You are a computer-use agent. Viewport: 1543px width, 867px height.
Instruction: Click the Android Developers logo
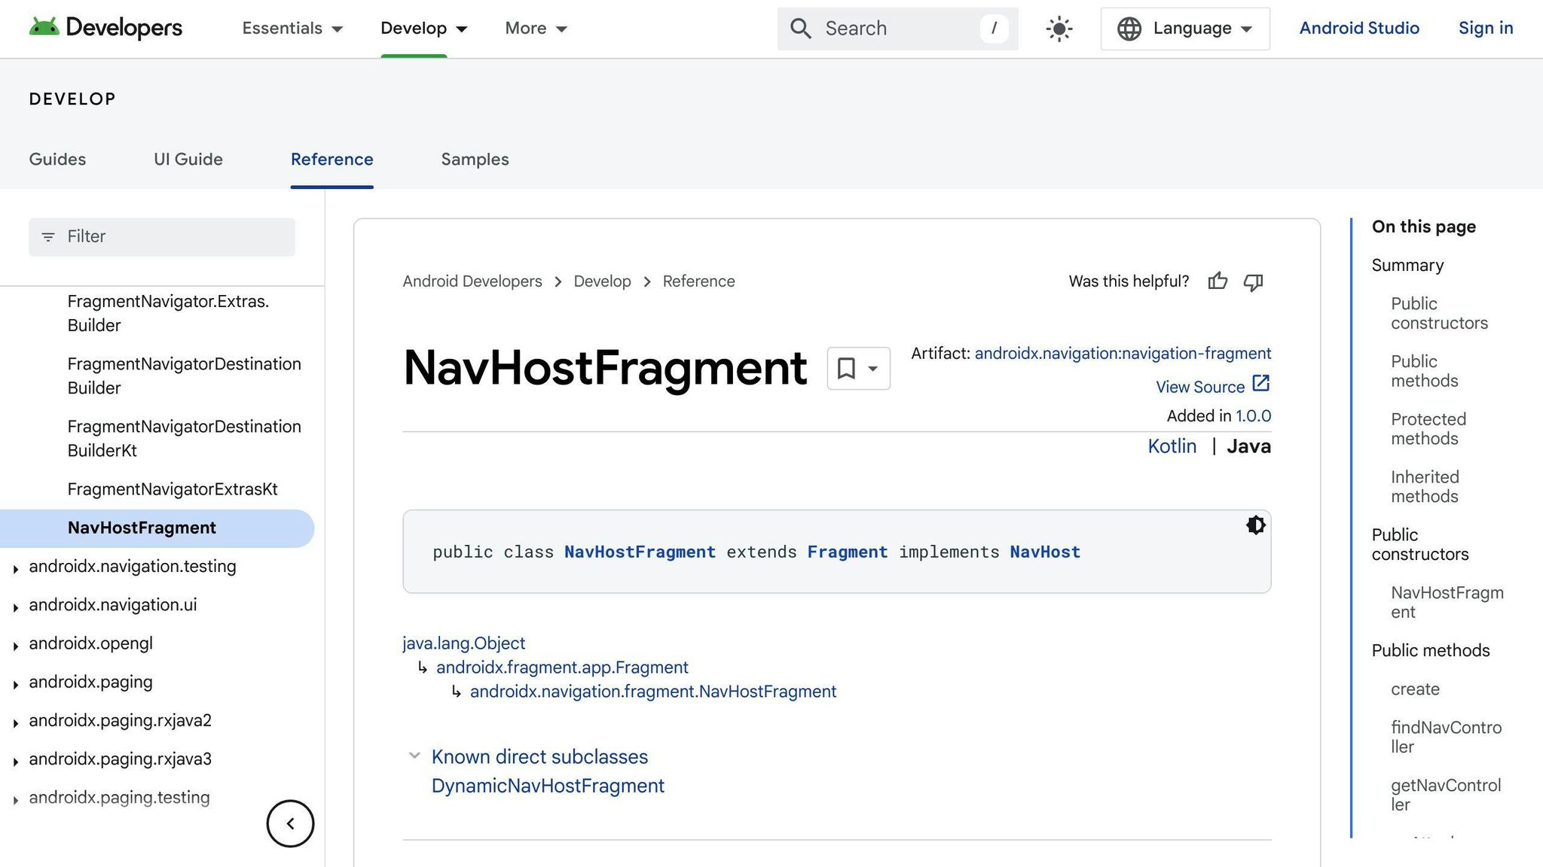point(105,28)
